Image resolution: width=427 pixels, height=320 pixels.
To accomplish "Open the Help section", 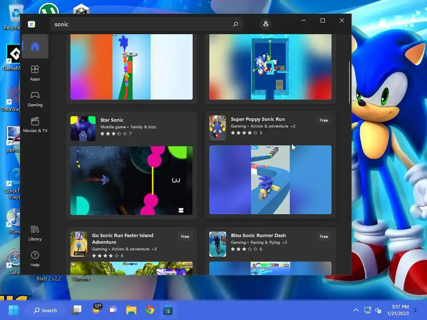I will 35,259.
